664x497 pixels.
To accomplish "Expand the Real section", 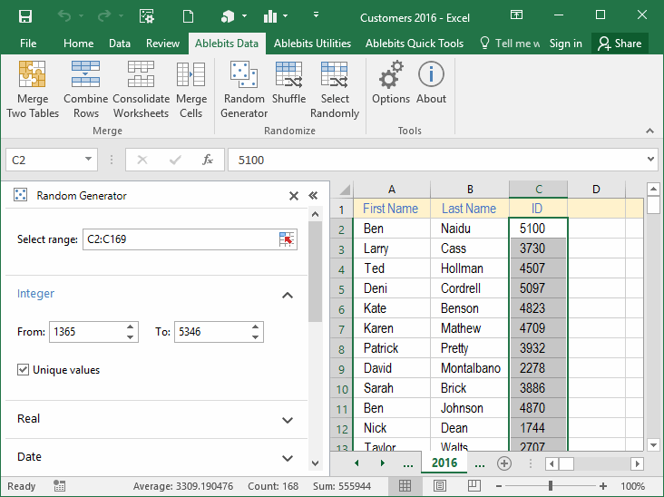I will (x=288, y=420).
